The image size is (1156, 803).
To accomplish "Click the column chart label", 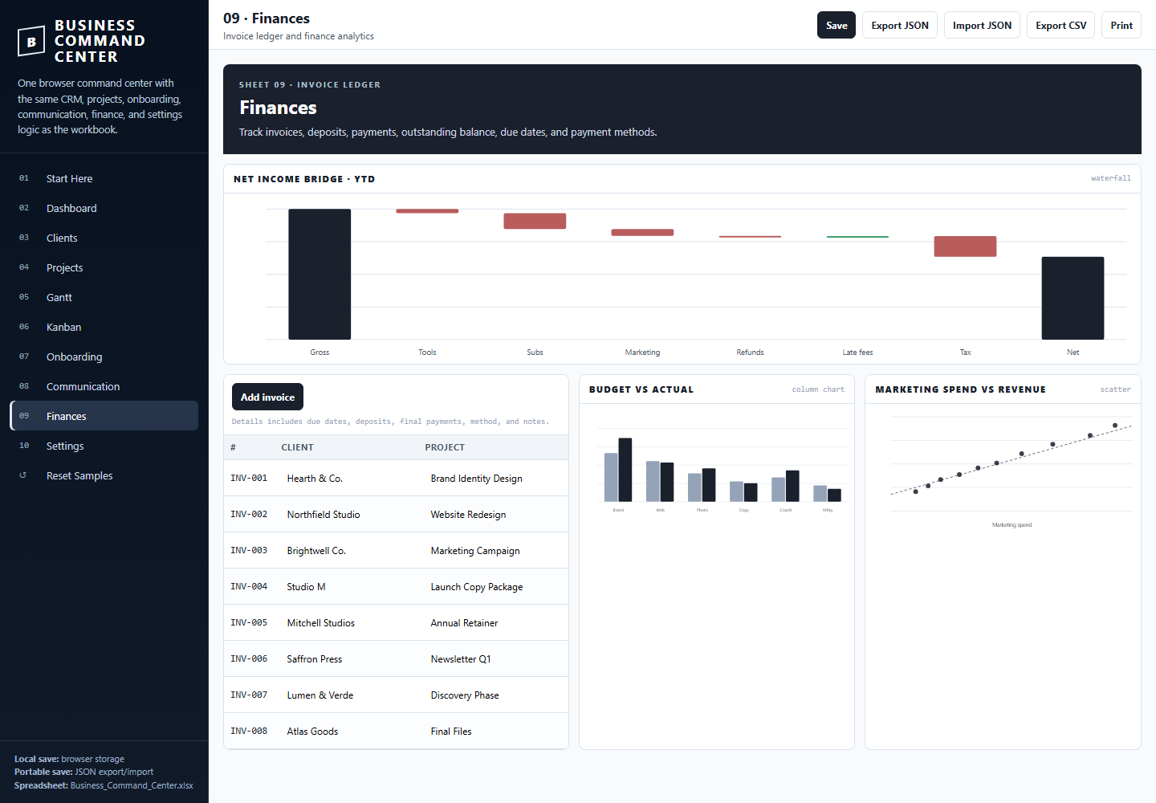I will (x=818, y=389).
